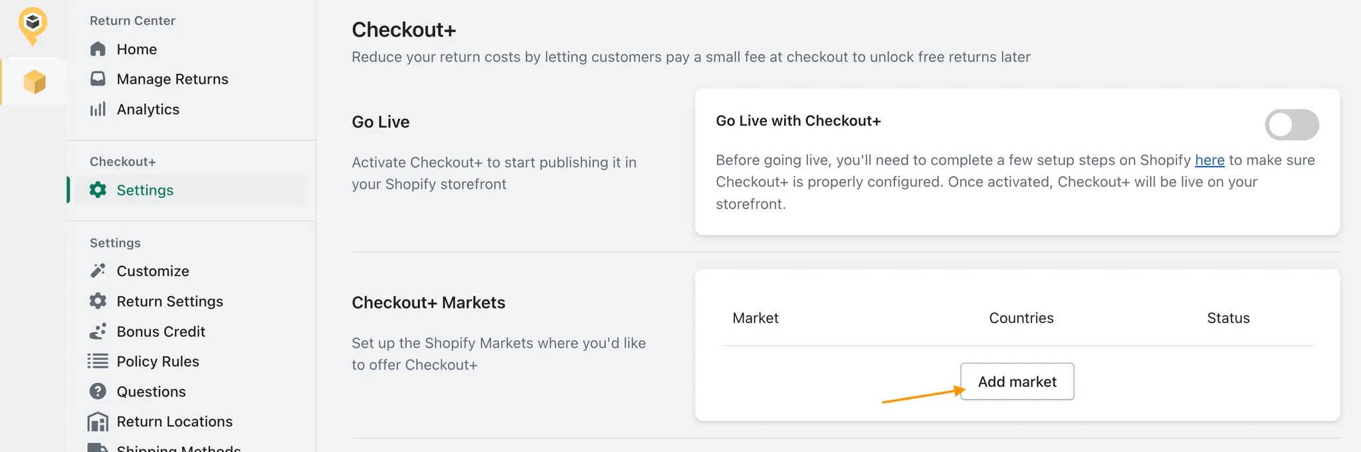Click the yellow location-pin logo icon
The height and width of the screenshot is (452, 1361).
click(x=33, y=25)
